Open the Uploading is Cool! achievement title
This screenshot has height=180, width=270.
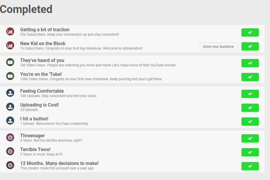point(39,105)
